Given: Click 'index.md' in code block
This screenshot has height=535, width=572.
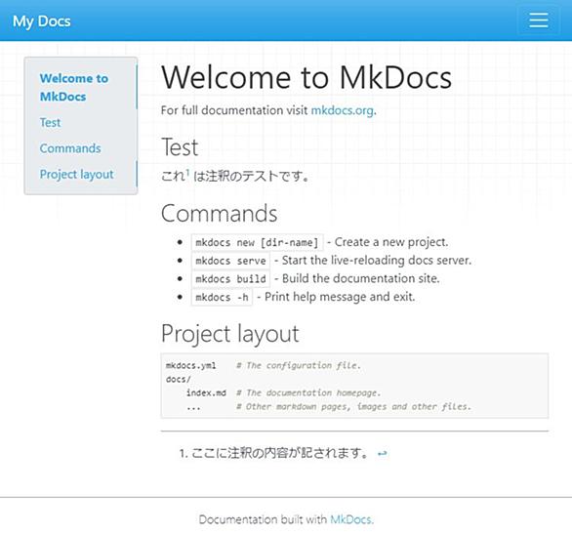Looking at the screenshot, I should coord(206,393).
